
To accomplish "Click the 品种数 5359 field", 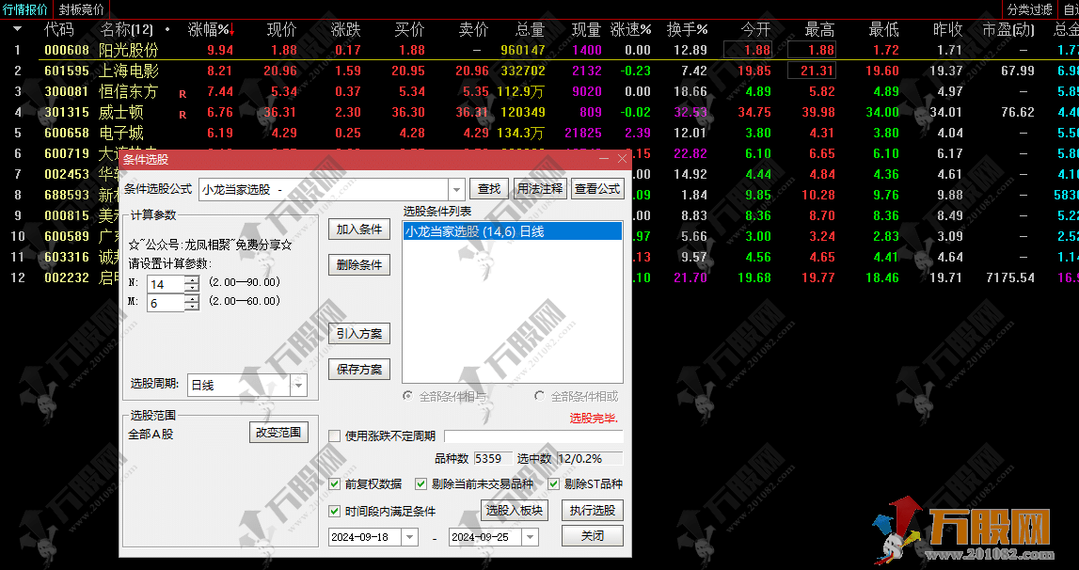I will pos(492,458).
